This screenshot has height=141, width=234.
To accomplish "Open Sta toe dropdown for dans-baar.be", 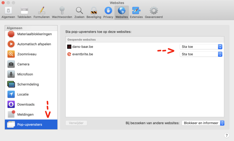I will tap(201, 47).
